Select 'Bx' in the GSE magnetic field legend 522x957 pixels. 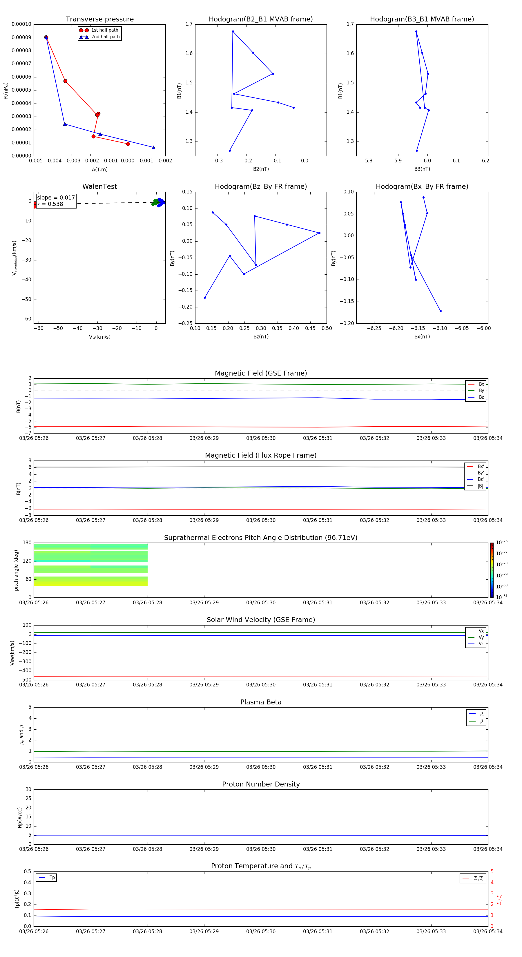(x=476, y=384)
